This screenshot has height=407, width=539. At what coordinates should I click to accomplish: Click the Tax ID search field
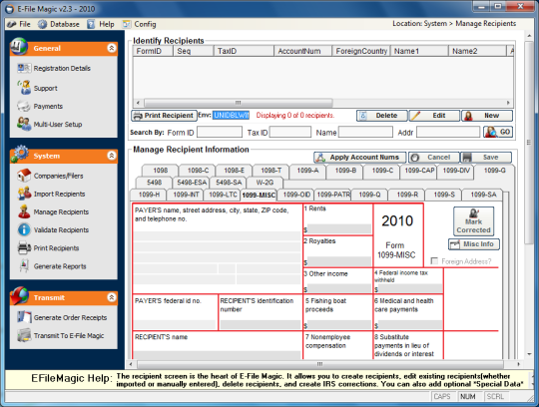pyautogui.click(x=290, y=133)
